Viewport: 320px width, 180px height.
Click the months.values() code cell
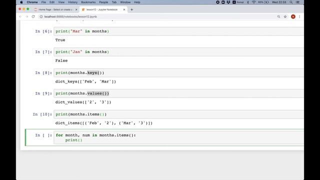click(x=179, y=93)
